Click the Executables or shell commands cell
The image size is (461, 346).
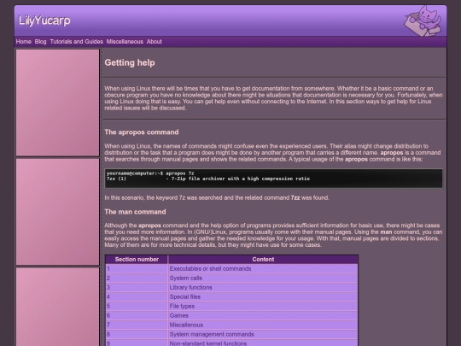(263, 268)
